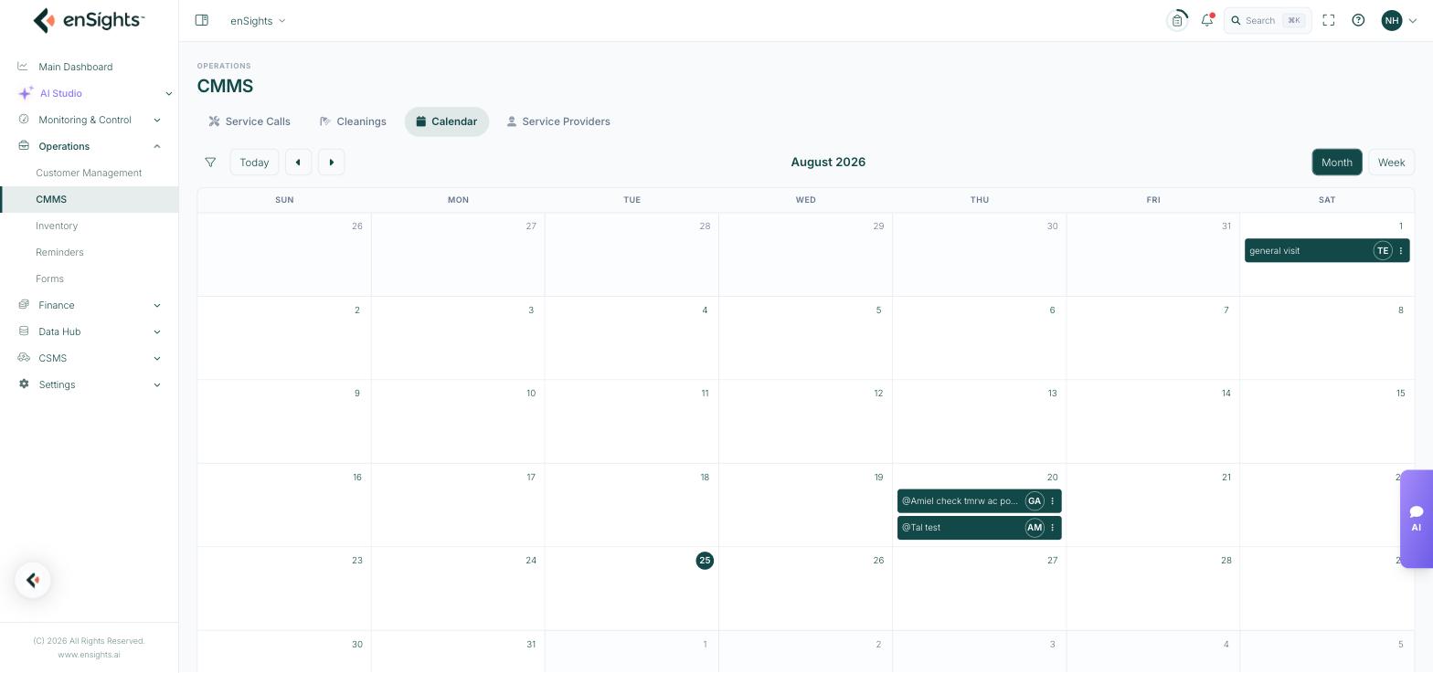Enter fullscreen mode icon
Screen dimensions: 1433x673
pos(1329,20)
